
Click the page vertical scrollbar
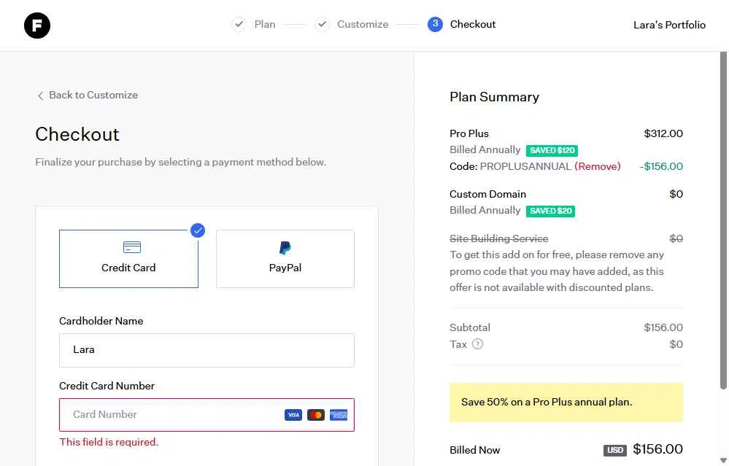(723, 221)
